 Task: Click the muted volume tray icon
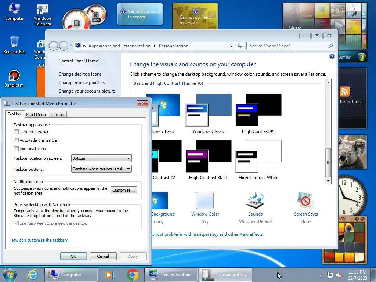click(339, 275)
